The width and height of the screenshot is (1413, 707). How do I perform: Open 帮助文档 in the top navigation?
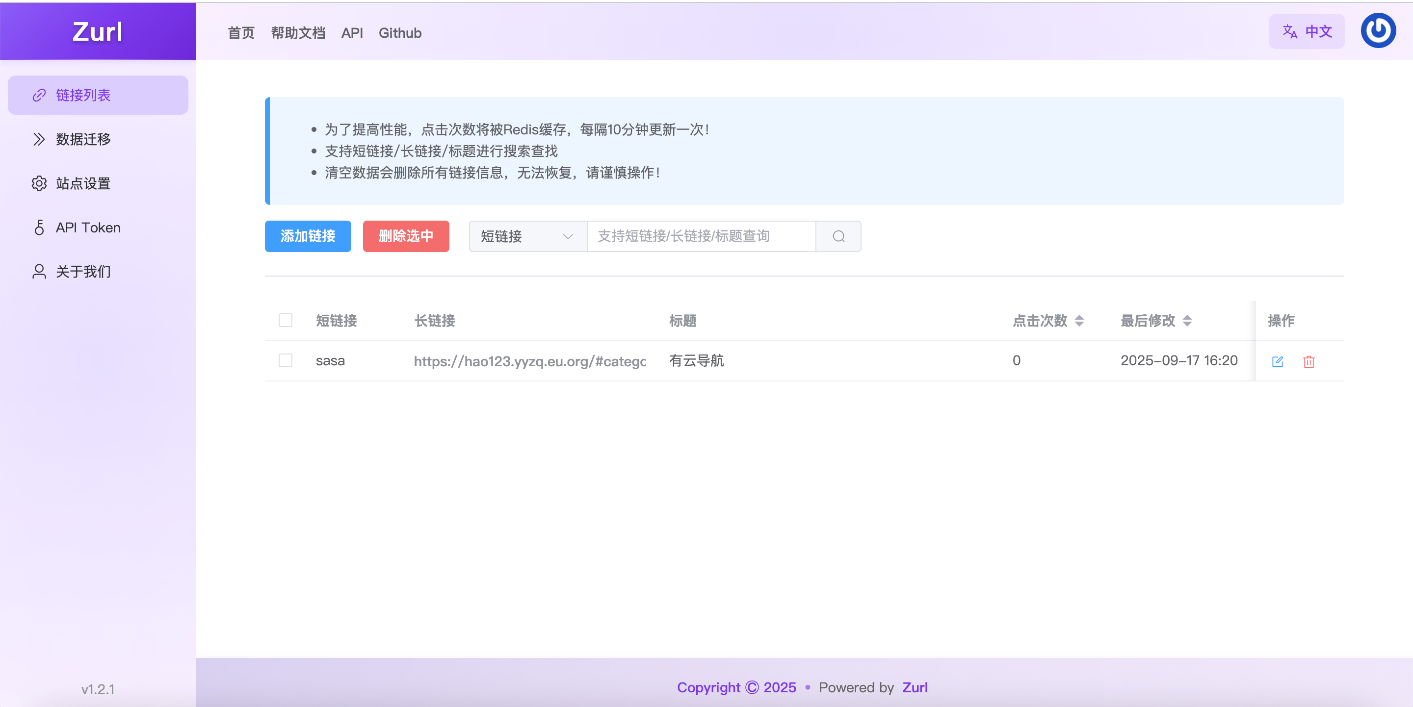(298, 33)
